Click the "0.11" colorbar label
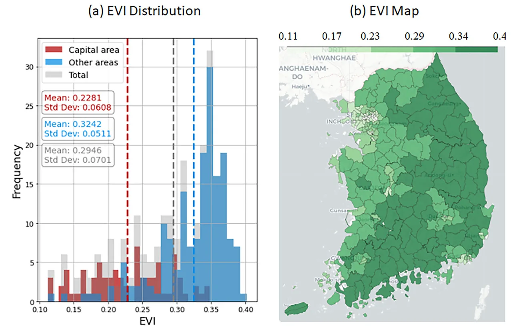Viewport: 513px width, 330px height. coord(287,37)
